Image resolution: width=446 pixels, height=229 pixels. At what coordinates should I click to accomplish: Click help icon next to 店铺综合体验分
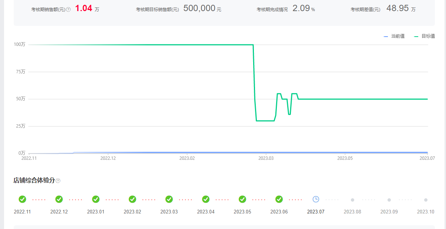[x=58, y=181]
